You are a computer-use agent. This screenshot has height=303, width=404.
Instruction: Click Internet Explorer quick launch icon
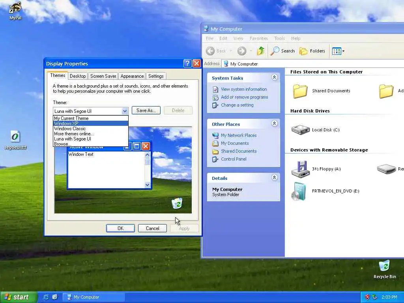click(x=46, y=297)
